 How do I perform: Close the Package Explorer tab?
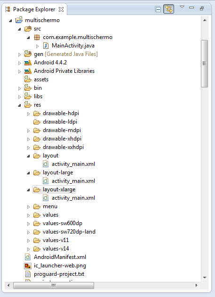61,9
